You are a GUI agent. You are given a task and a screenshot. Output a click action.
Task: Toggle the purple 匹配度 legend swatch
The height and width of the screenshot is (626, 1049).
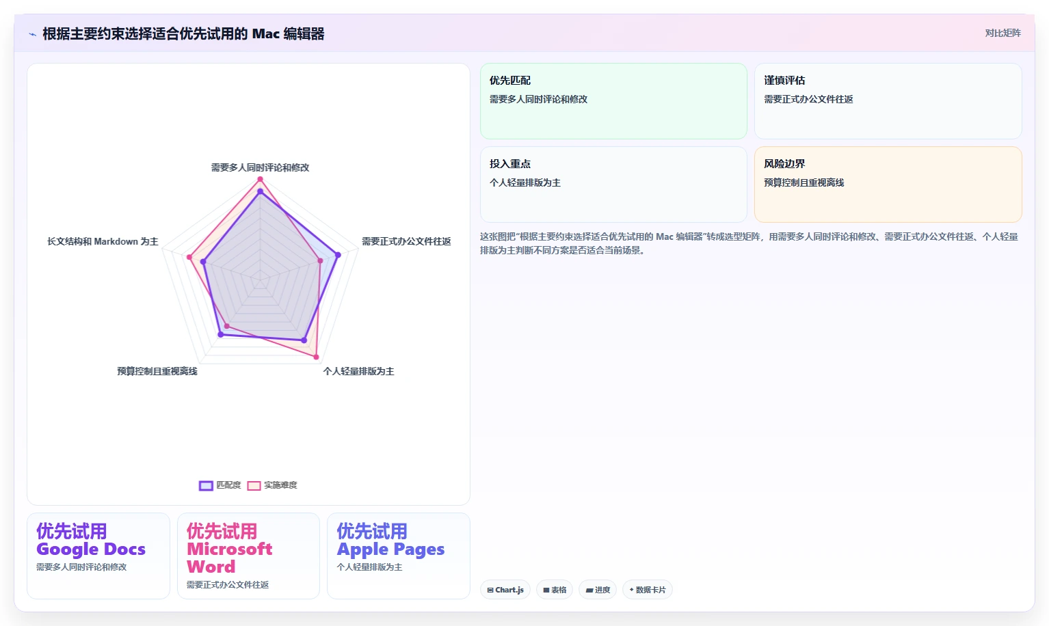click(206, 486)
